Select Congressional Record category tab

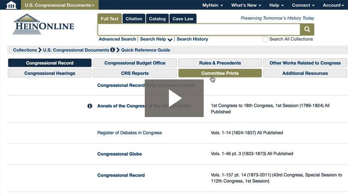click(50, 63)
